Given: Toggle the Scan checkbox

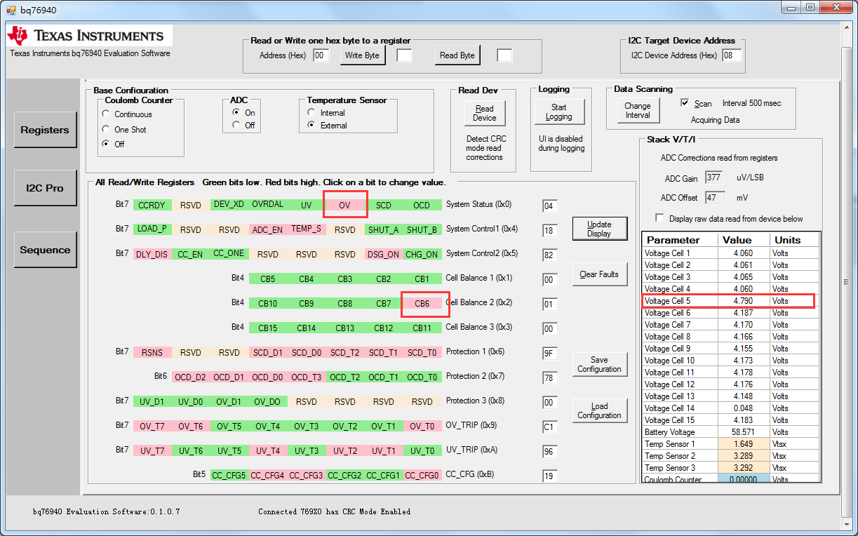Looking at the screenshot, I should pos(685,102).
